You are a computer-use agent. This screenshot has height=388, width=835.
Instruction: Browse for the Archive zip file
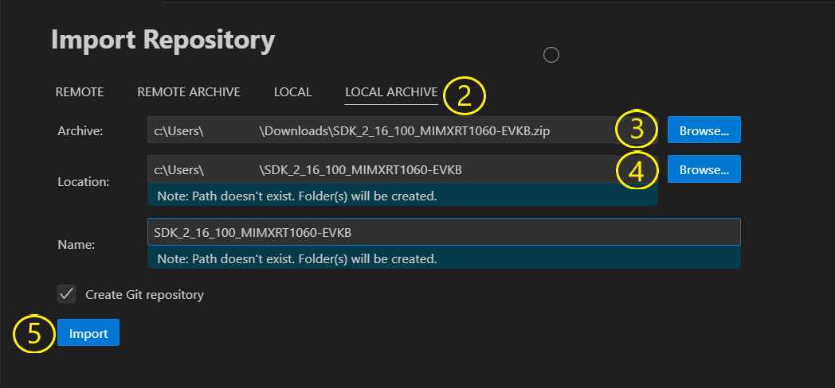point(704,130)
